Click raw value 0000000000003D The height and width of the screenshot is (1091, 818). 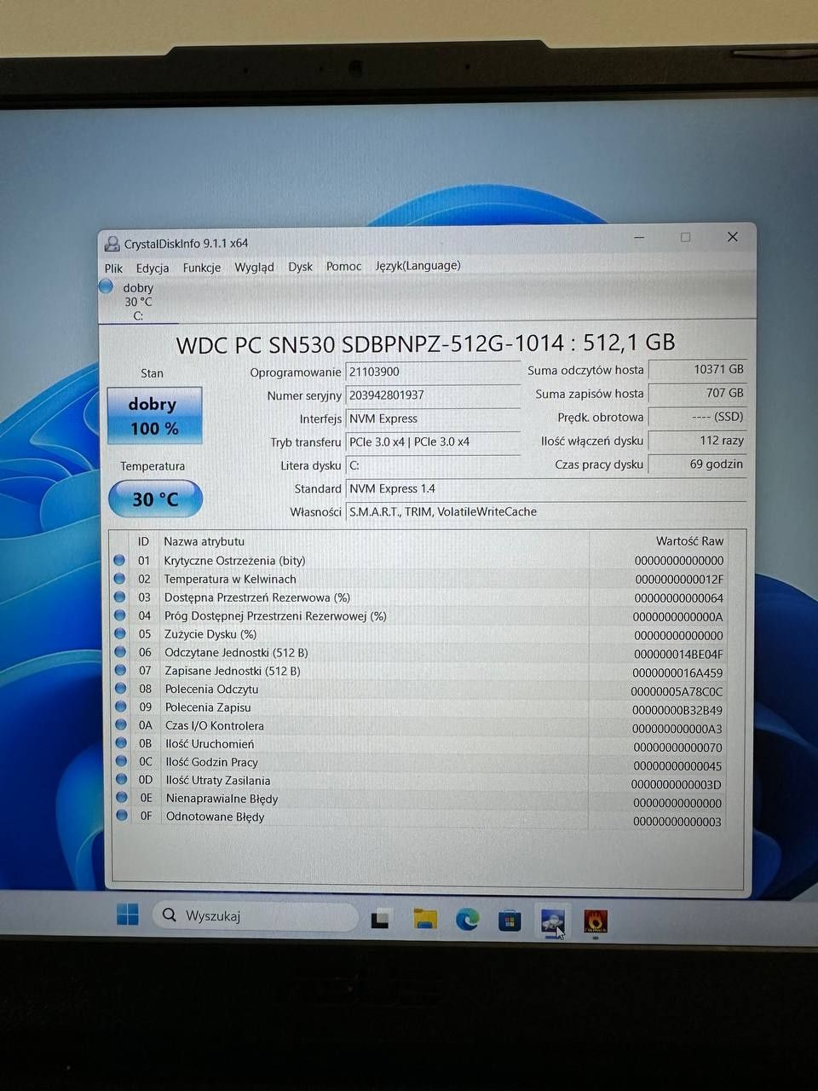[677, 784]
